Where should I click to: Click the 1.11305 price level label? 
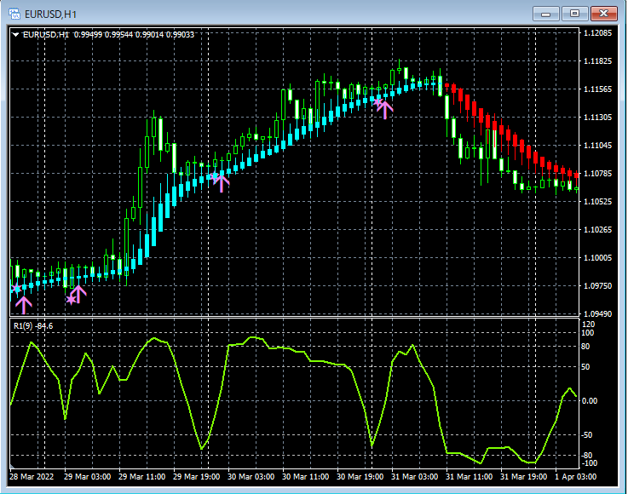point(597,118)
